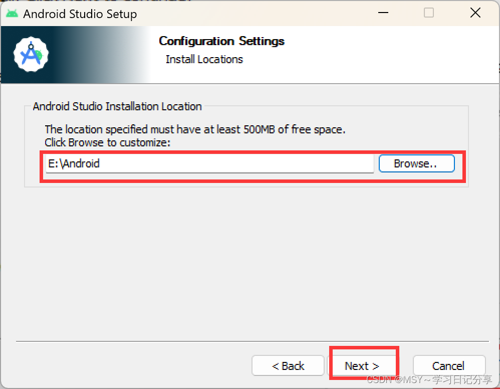Image resolution: width=500 pixels, height=389 pixels.
Task: Click the 'Install Locations' subtitle
Action: pos(204,59)
